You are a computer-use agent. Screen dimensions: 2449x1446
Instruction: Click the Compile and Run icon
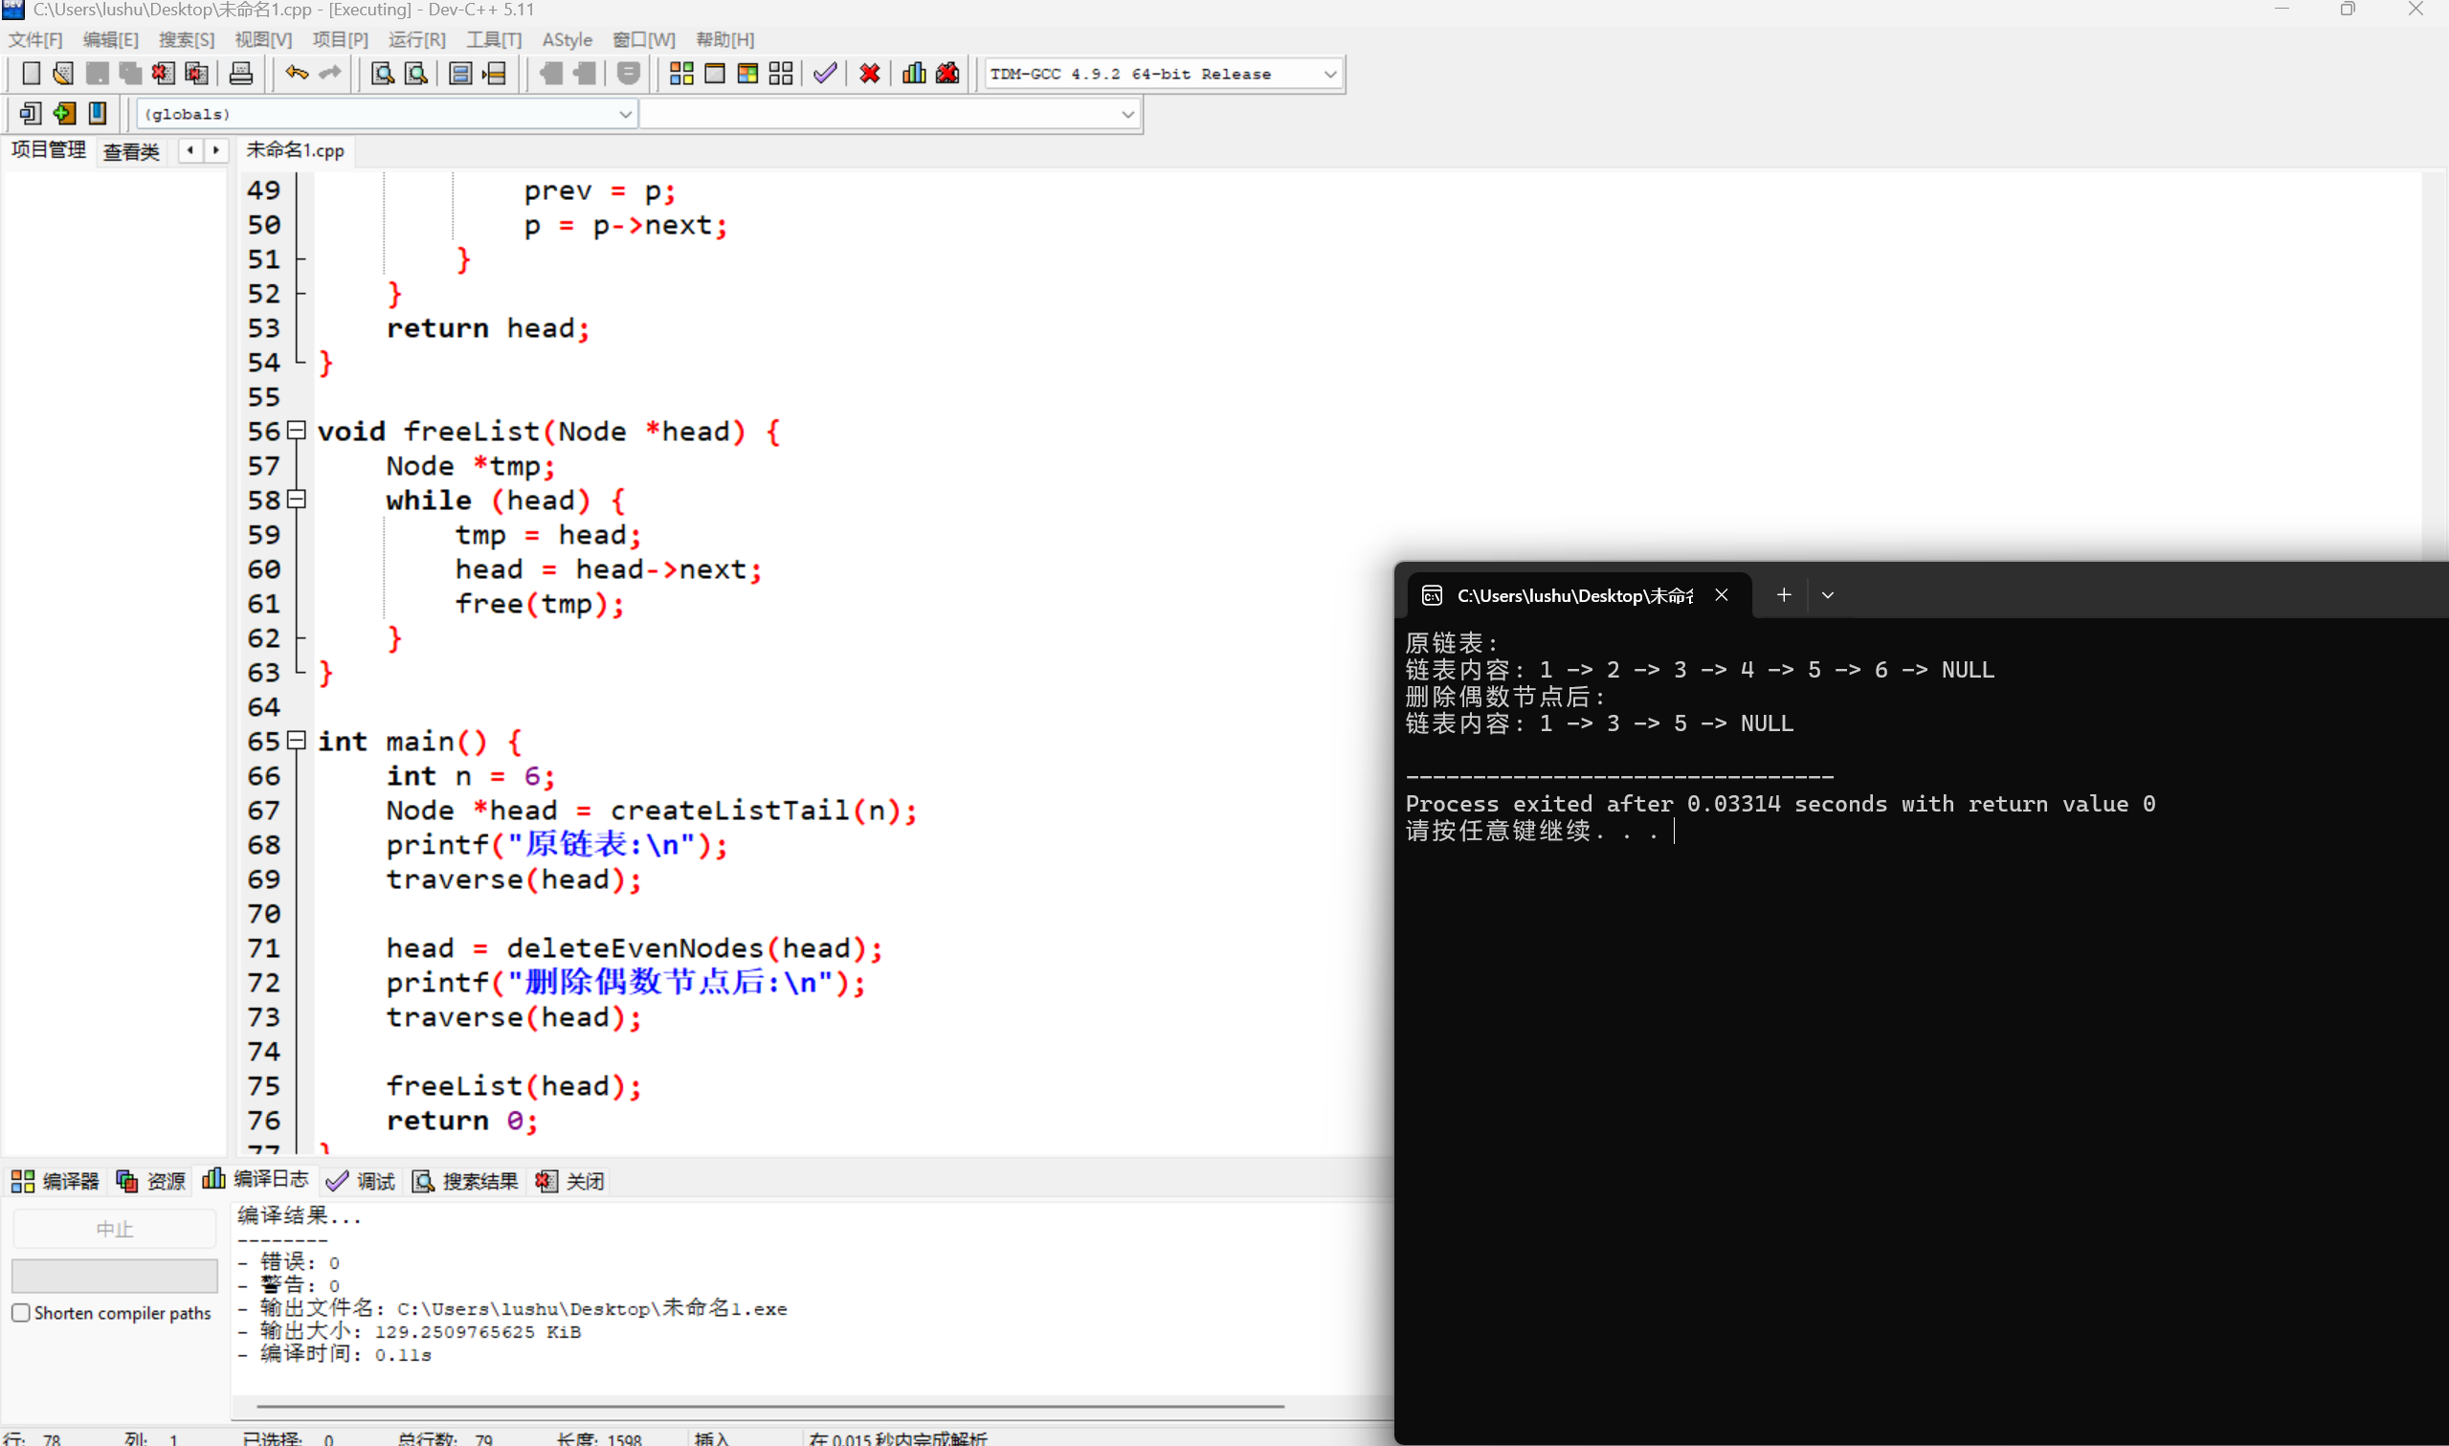click(x=747, y=74)
